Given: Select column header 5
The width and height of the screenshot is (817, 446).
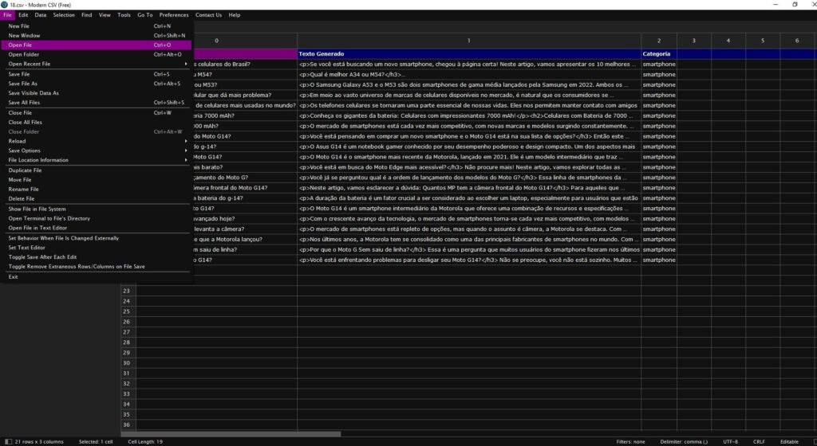Looking at the screenshot, I should click(x=762, y=41).
